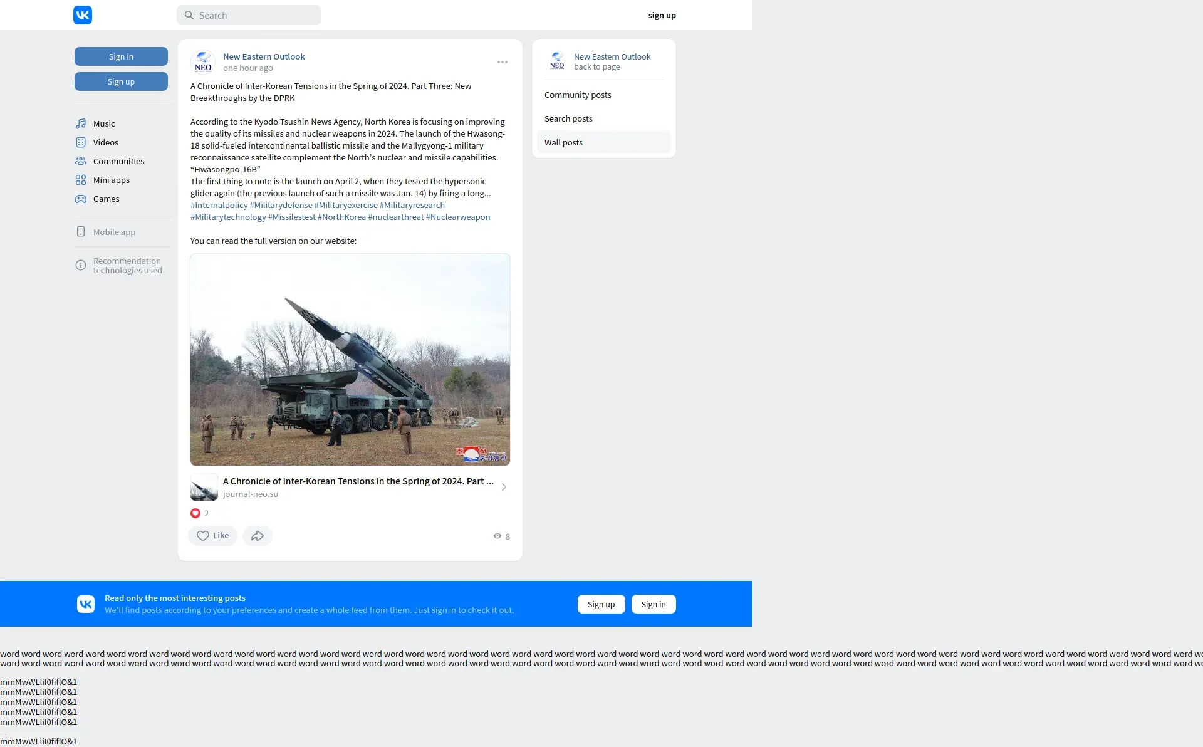Screen dimensions: 1203x747
Task: Select the Community posts tab
Action: pos(604,95)
